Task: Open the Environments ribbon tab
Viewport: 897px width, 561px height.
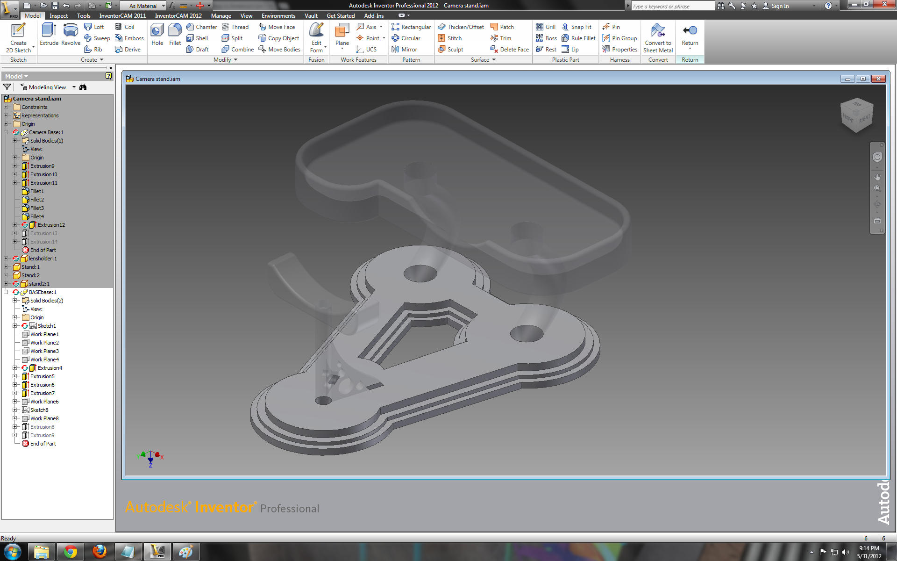Action: click(x=278, y=16)
